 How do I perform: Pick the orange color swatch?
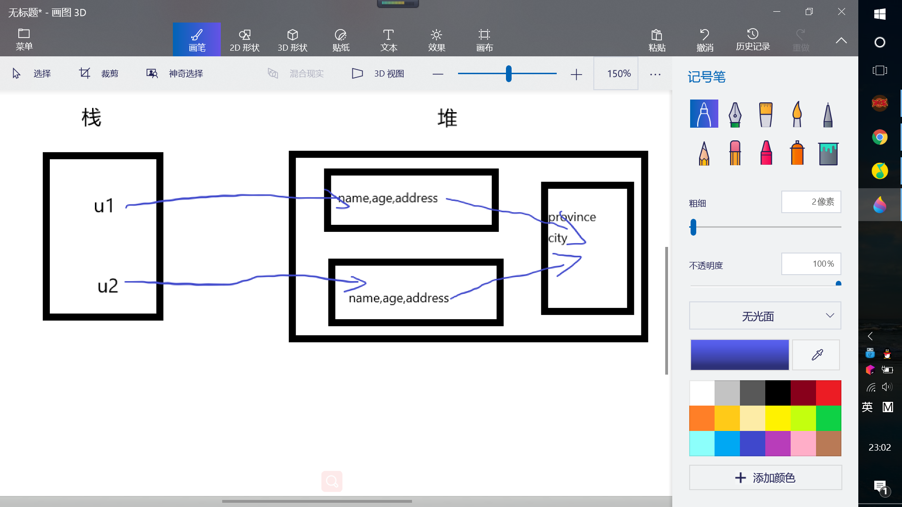click(702, 418)
